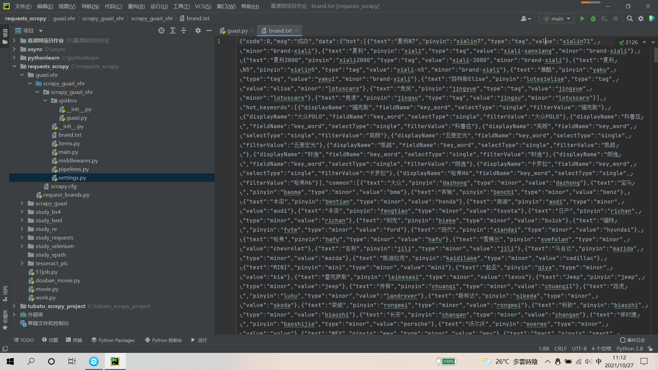Click the green Run button
Screen dimensions: 658x370
tap(582, 18)
